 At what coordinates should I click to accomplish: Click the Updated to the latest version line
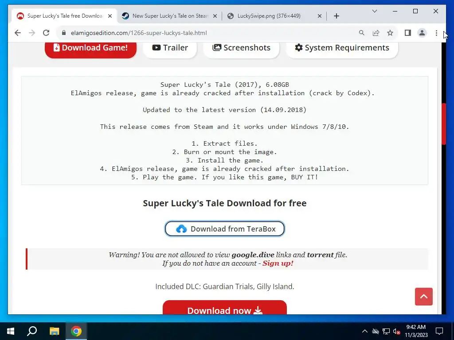pyautogui.click(x=224, y=110)
